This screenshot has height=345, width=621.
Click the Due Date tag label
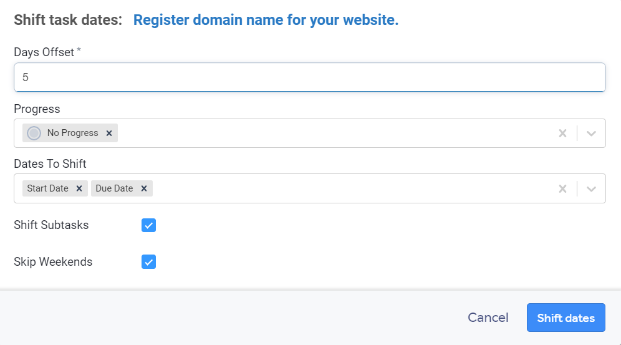(x=114, y=188)
